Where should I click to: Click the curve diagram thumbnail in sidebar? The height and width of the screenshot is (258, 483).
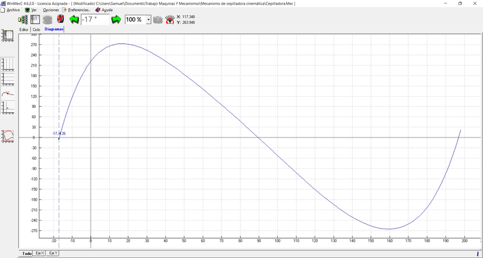pyautogui.click(x=8, y=136)
